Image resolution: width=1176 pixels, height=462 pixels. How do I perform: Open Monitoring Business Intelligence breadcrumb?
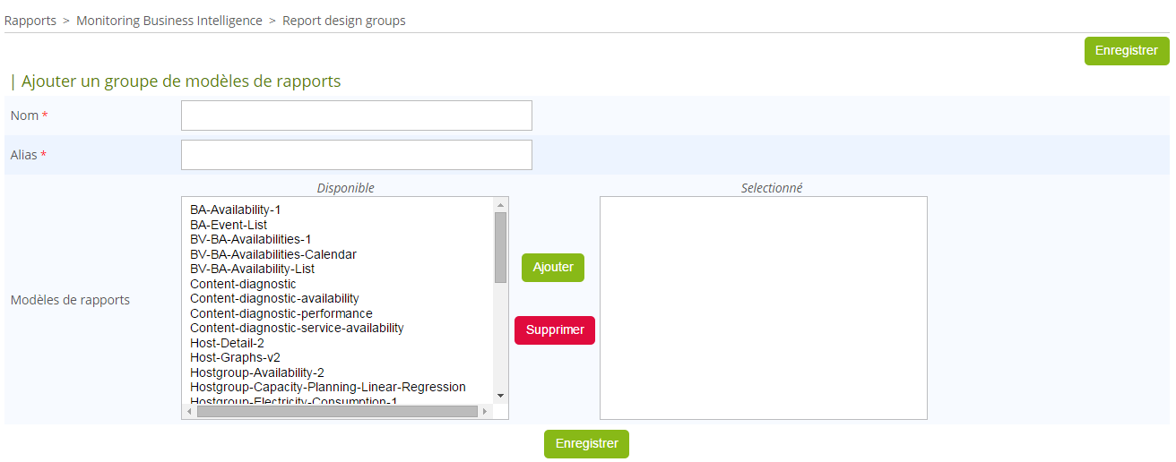(x=169, y=21)
